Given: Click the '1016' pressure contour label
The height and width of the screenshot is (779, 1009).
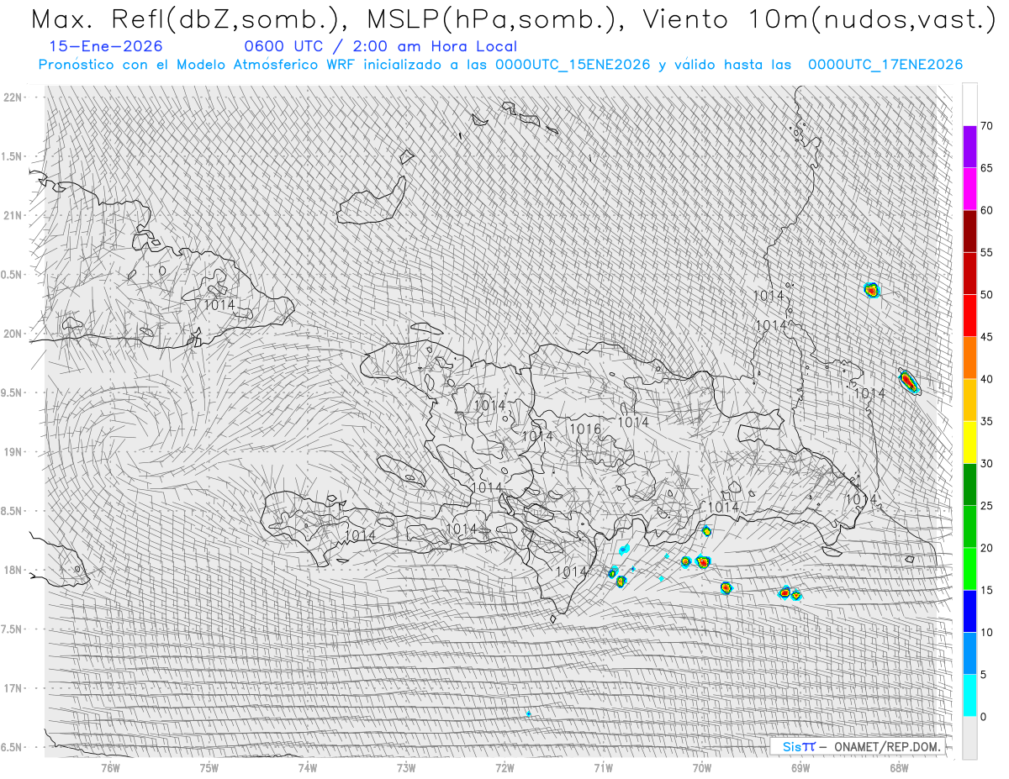Looking at the screenshot, I should coord(585,429).
